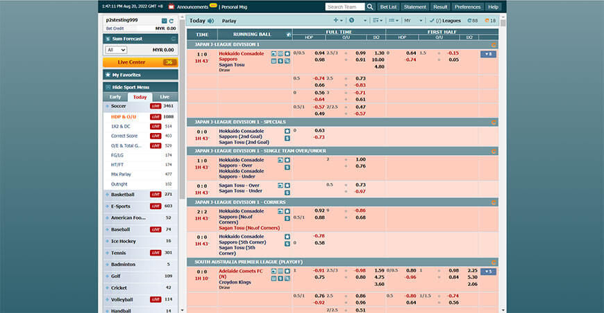Click the Result button

(440, 7)
